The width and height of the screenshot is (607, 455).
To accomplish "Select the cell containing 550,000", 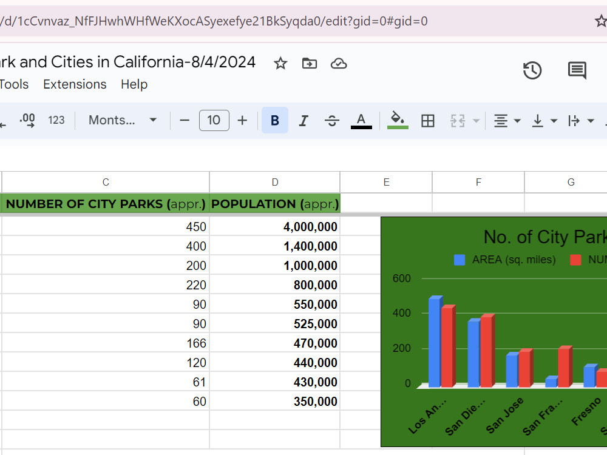I will pyautogui.click(x=275, y=304).
